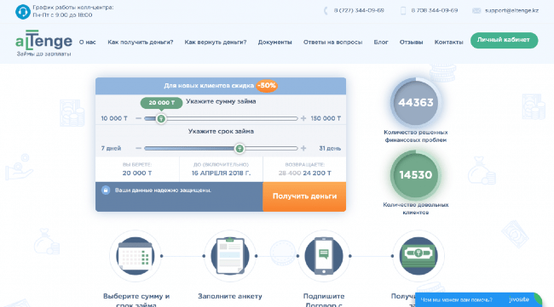This screenshot has width=554, height=307.
Task: Click the landline phone icon
Action: (x=326, y=11)
